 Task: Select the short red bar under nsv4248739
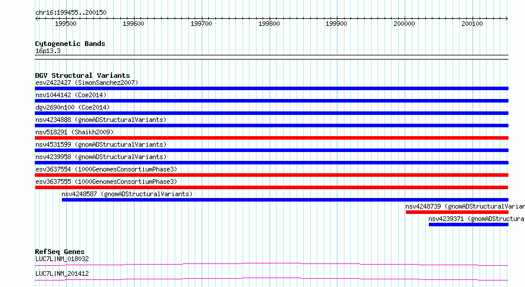point(457,212)
